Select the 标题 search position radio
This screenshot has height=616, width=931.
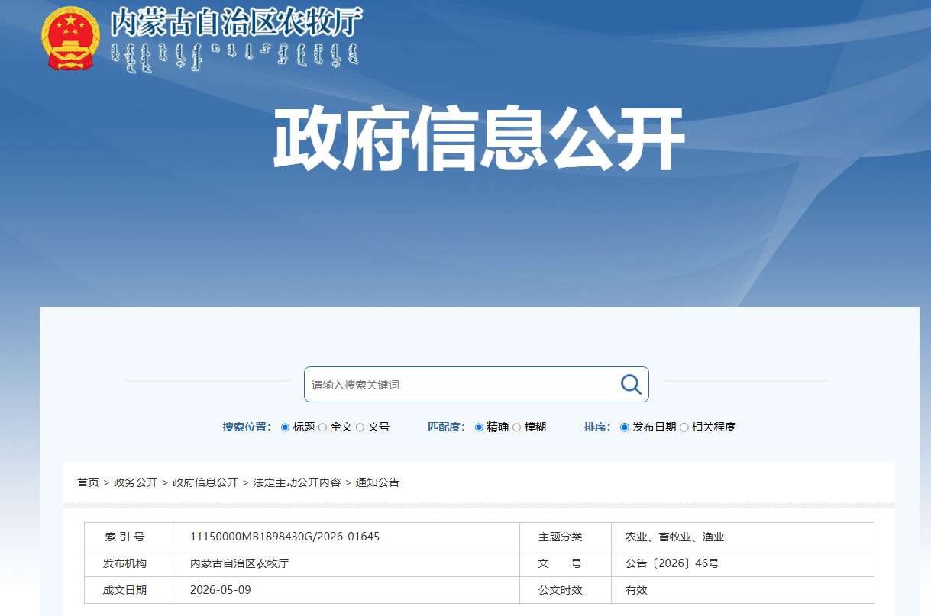click(285, 427)
